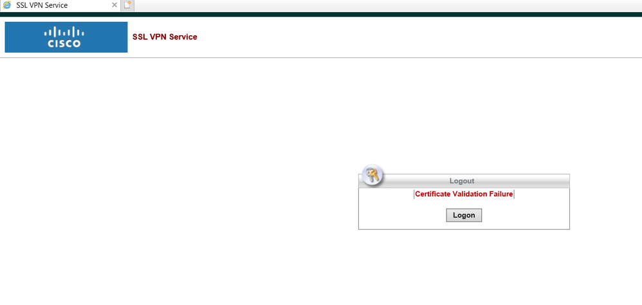
Task: Close the SSL VPN Service tab
Action: (115, 5)
